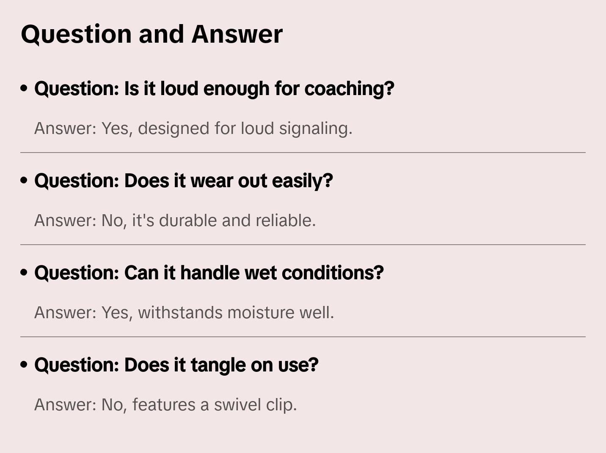The height and width of the screenshot is (453, 606).
Task: Click the answer "No, features a swivel clip"
Action: (165, 405)
